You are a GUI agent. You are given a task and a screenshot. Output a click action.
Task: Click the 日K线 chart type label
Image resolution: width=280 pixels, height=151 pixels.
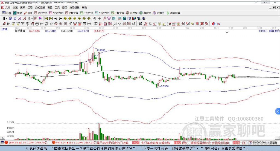point(4,29)
